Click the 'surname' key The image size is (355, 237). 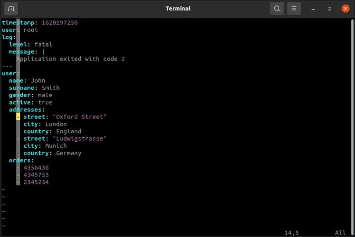[21, 88]
